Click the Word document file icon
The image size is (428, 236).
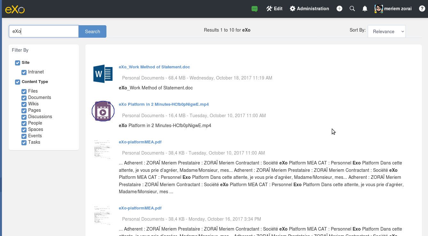(103, 74)
